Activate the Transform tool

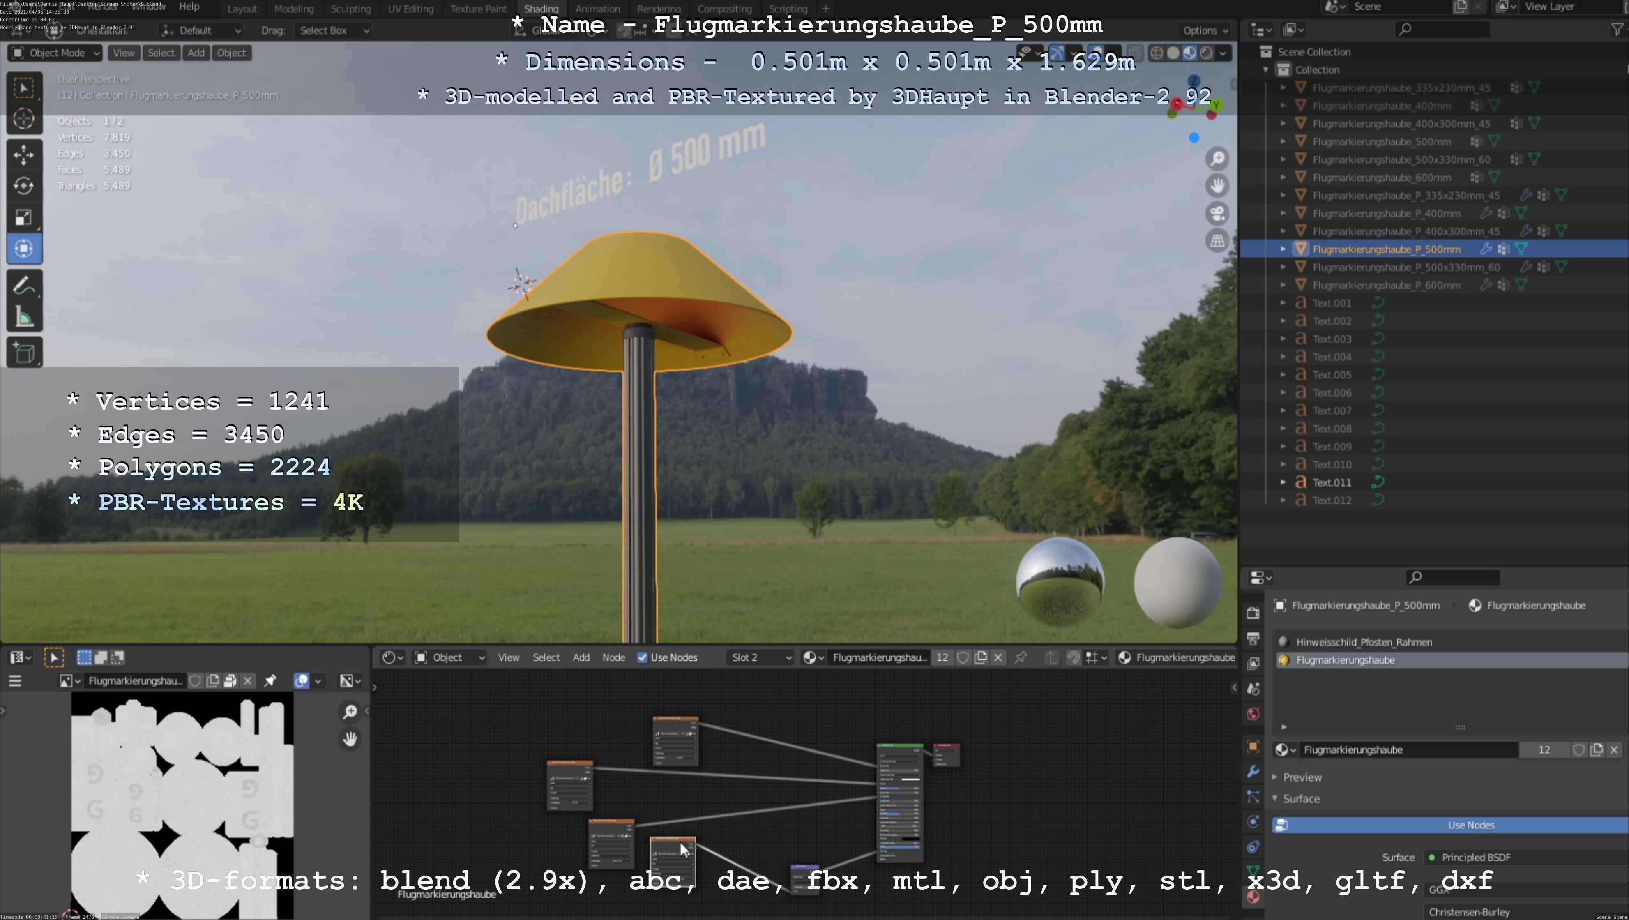(24, 249)
